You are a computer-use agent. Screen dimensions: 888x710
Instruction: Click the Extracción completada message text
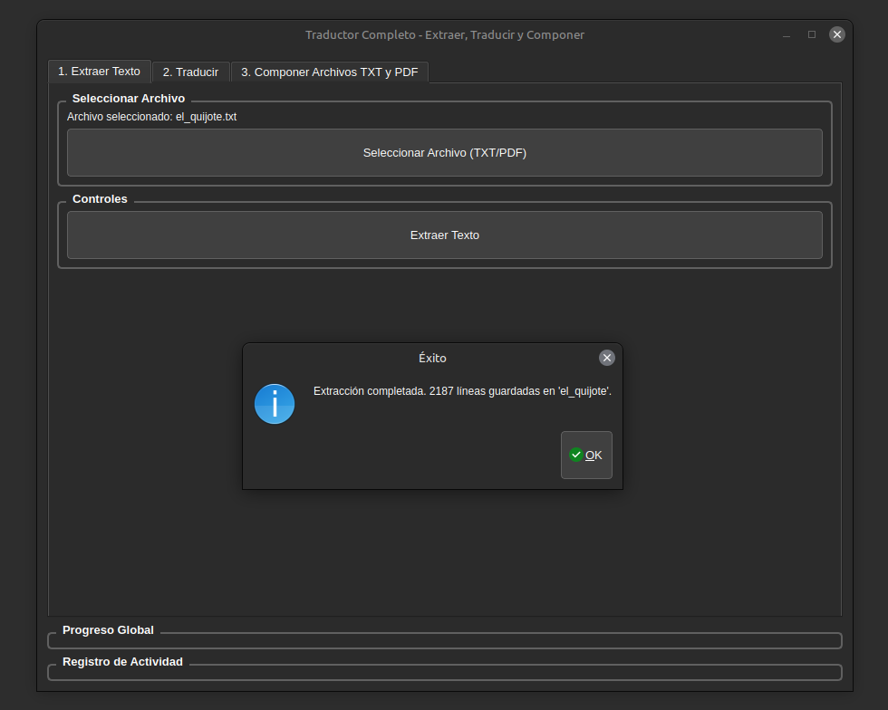click(462, 391)
